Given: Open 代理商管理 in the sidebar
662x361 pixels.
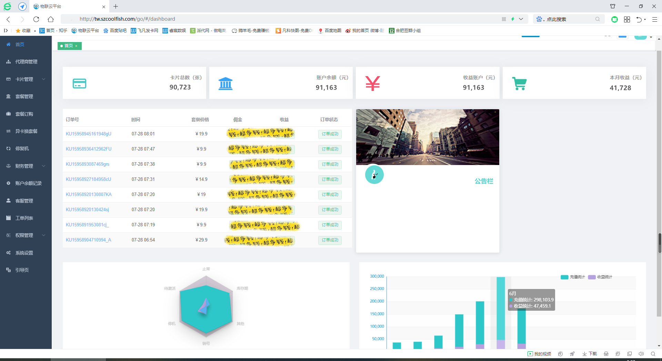Looking at the screenshot, I should [x=26, y=62].
